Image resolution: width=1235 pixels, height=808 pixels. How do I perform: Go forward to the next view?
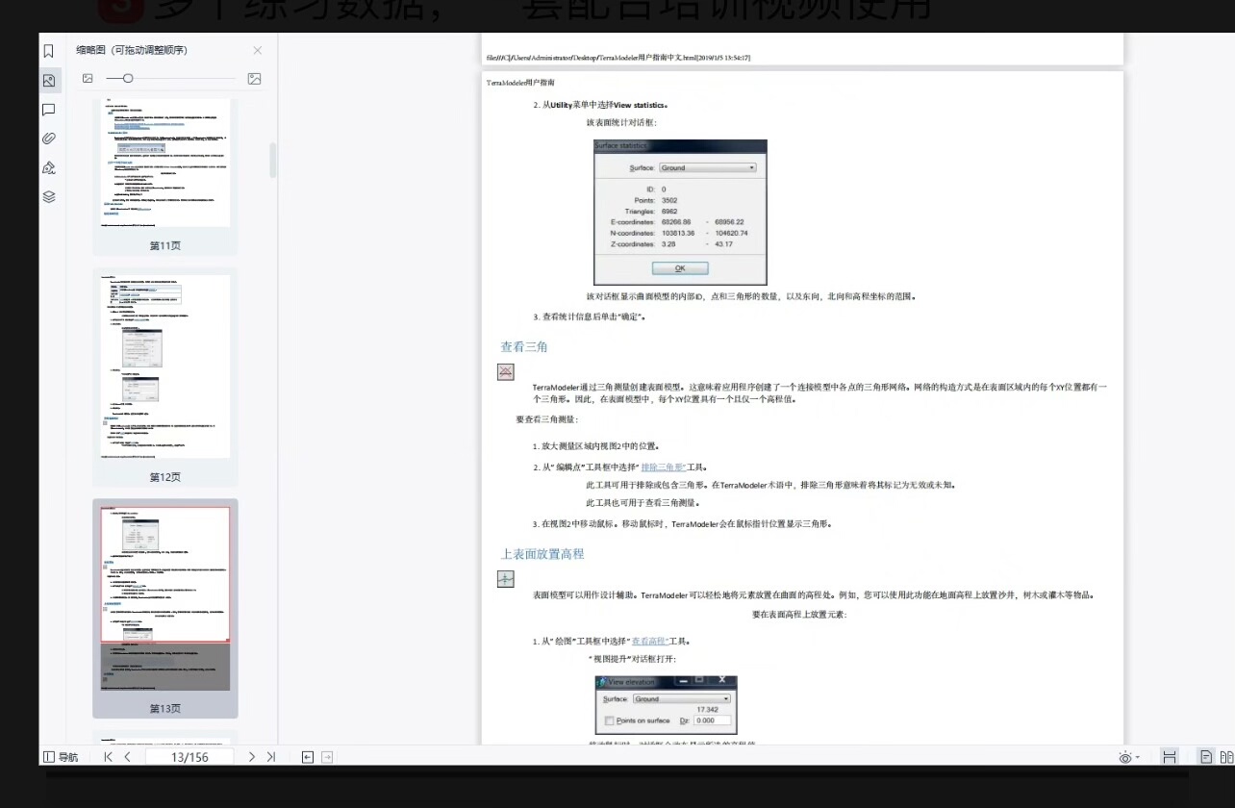[327, 757]
